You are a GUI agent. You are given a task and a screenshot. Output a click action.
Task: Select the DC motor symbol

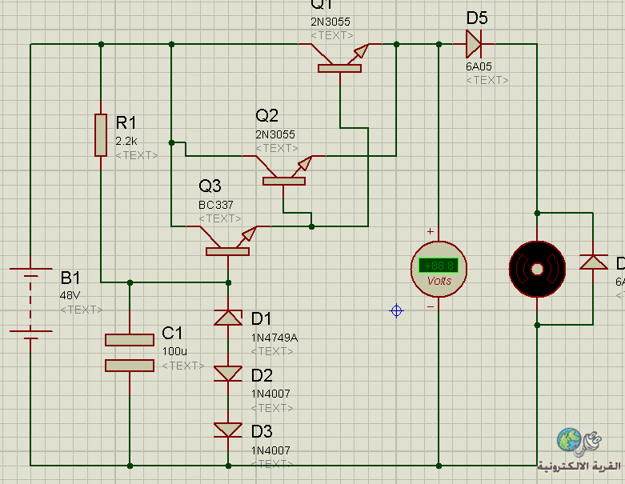537,270
